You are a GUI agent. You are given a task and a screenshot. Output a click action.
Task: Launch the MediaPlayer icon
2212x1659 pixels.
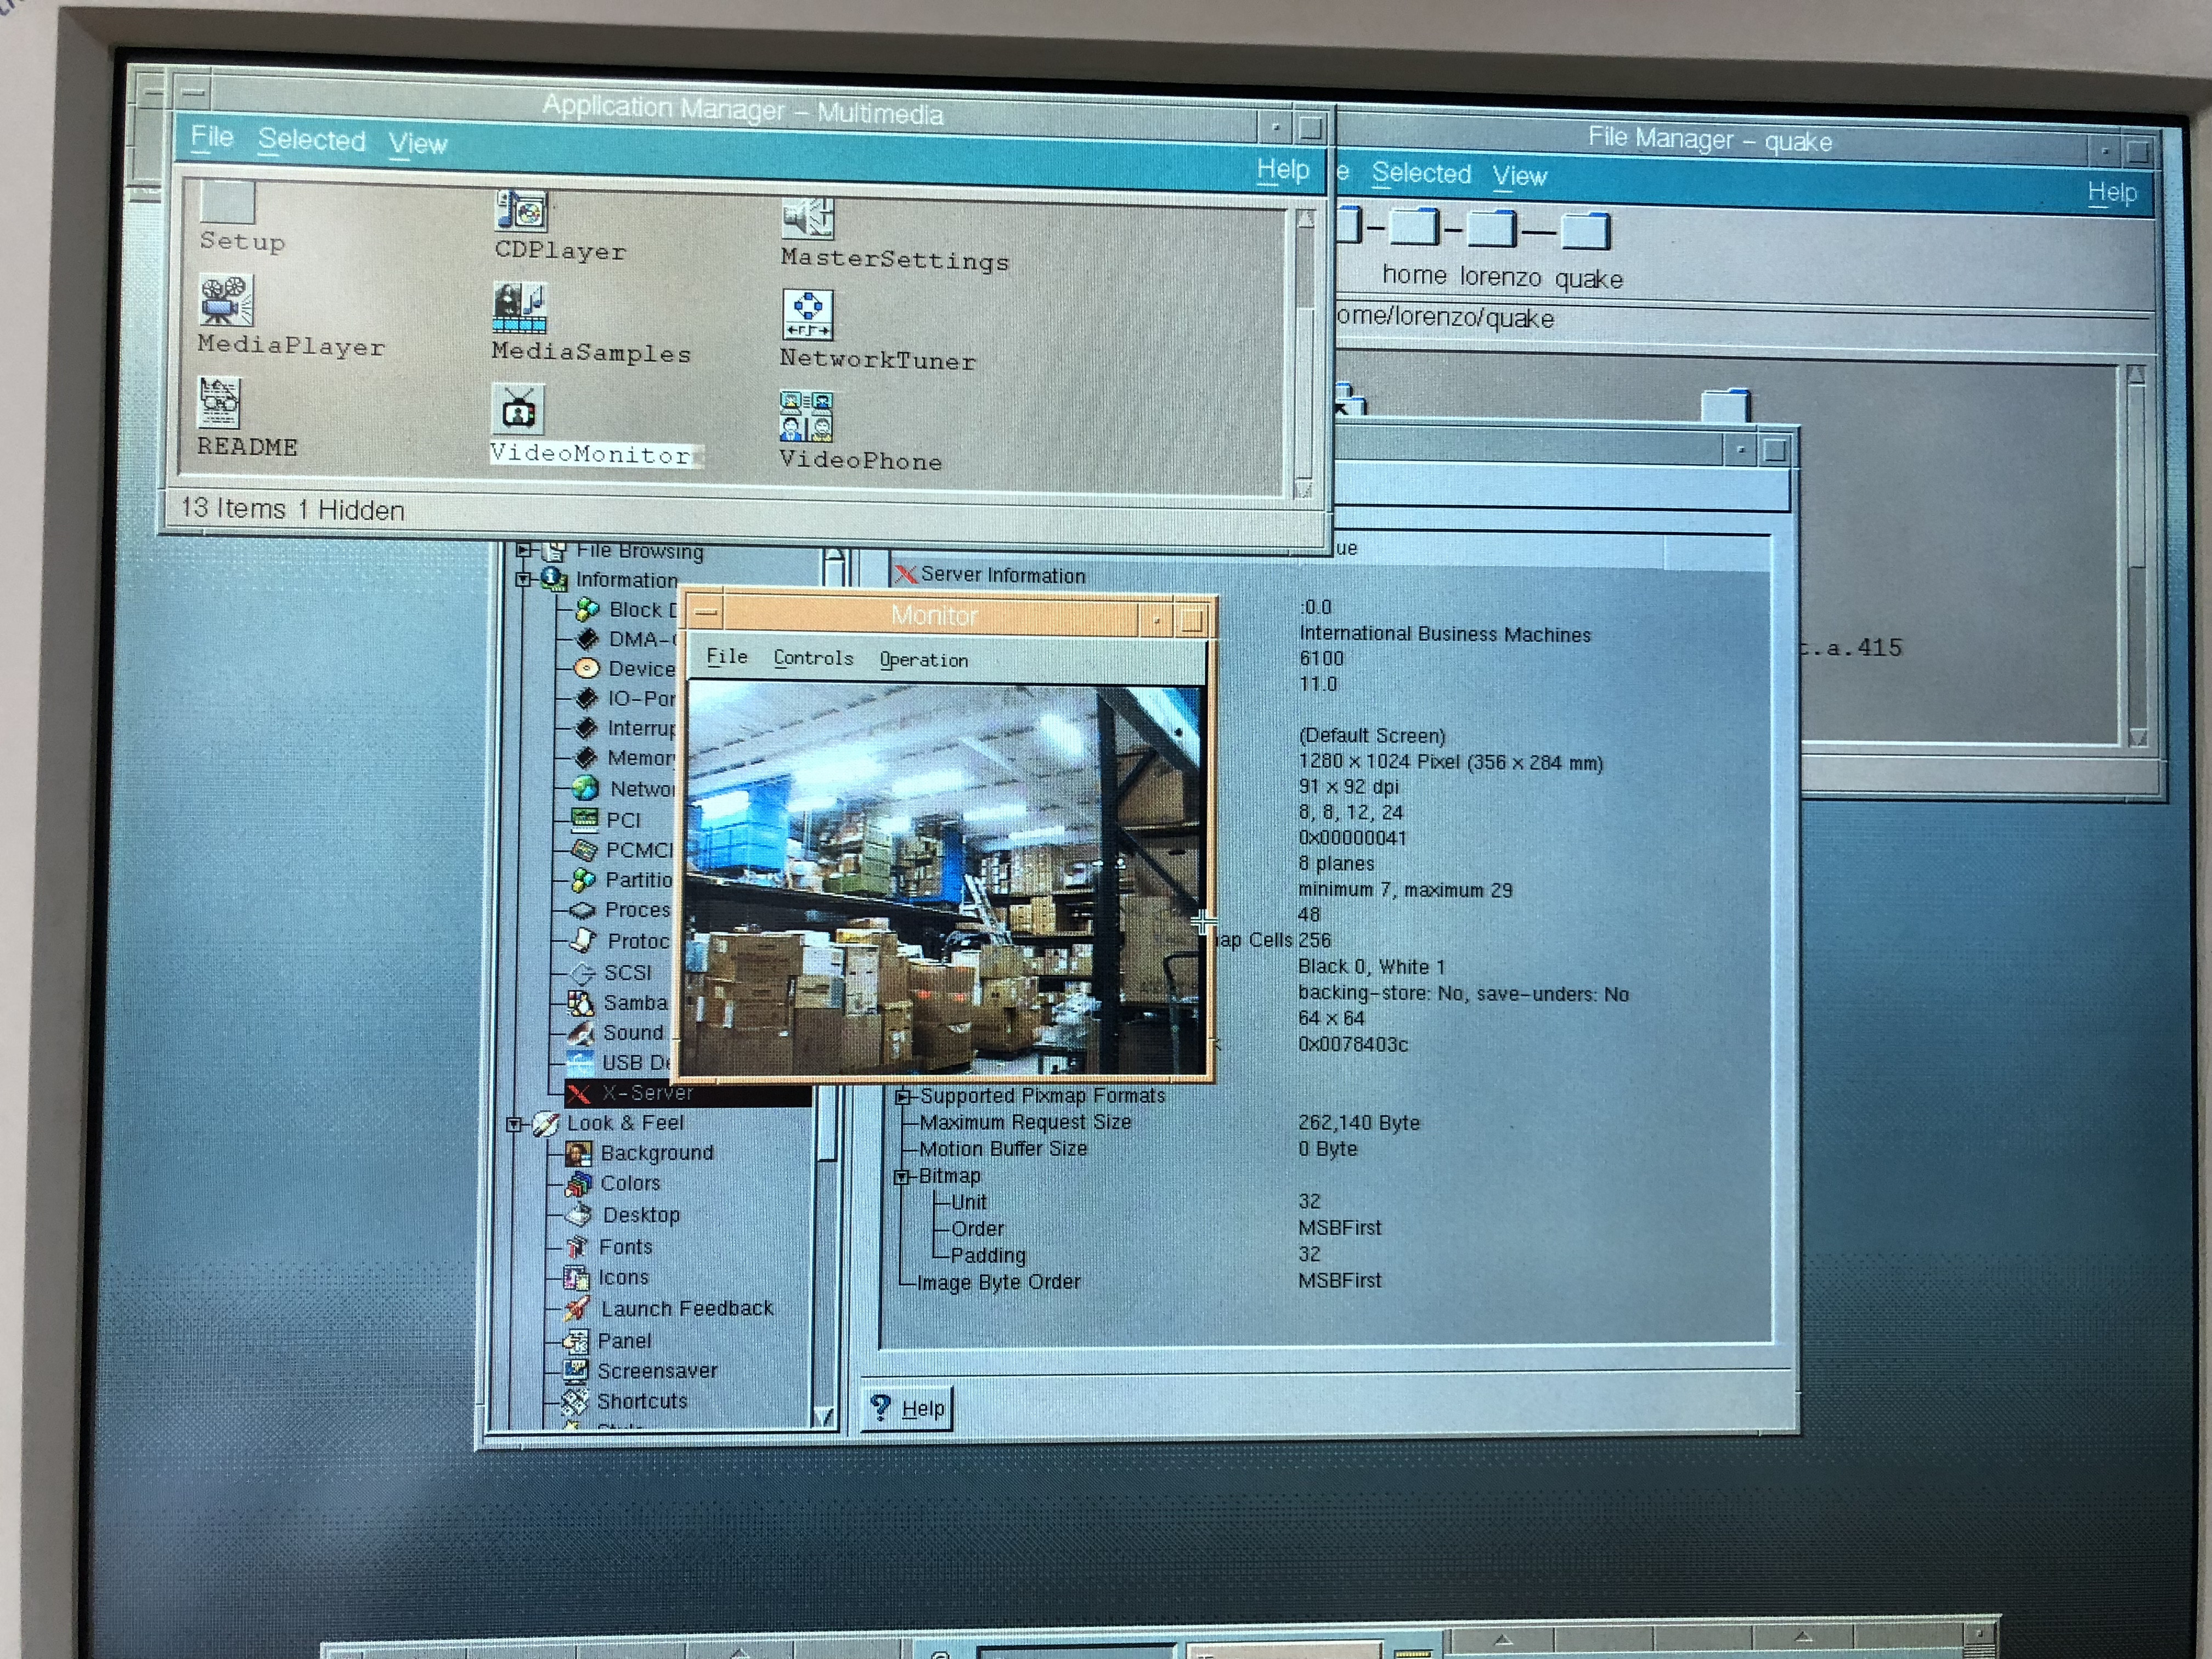tap(226, 301)
